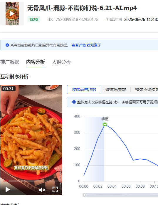Switch chart to 整体流失数

click(x=116, y=90)
